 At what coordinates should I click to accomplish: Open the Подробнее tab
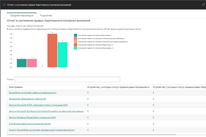click(x=46, y=15)
